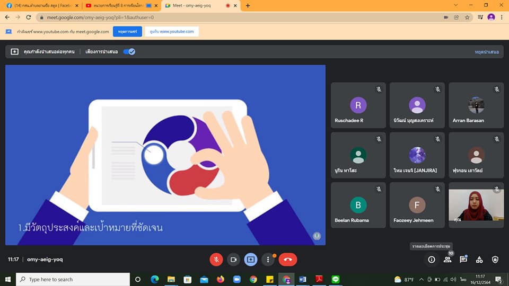Switch to the YouTube browser tab

pos(119,6)
